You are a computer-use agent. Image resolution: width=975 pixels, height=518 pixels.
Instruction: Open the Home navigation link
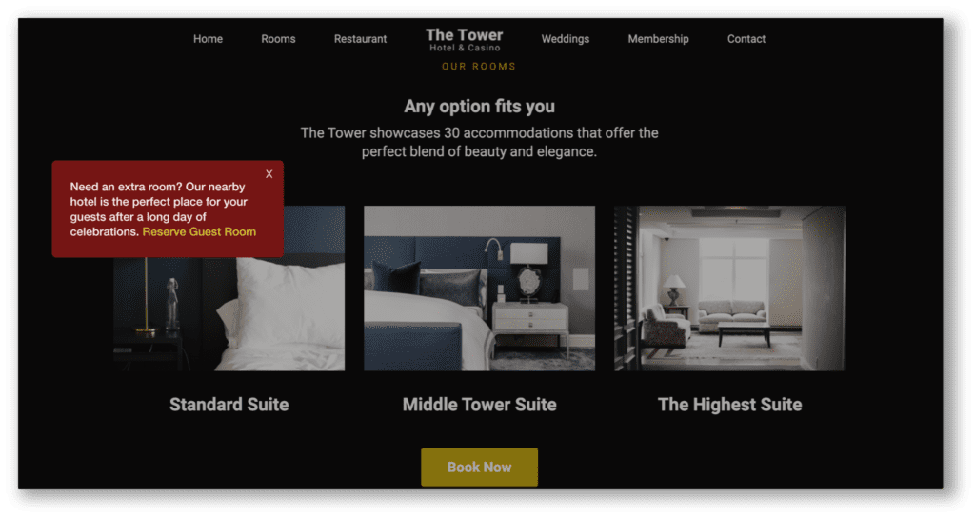(208, 38)
